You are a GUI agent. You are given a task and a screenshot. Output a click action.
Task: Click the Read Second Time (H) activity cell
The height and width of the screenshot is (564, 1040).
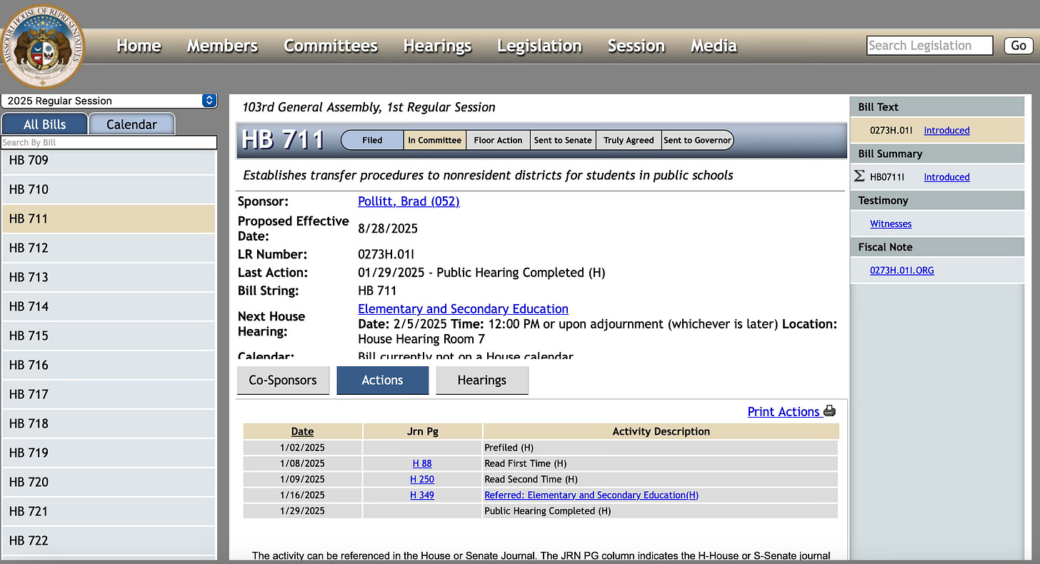click(x=661, y=479)
